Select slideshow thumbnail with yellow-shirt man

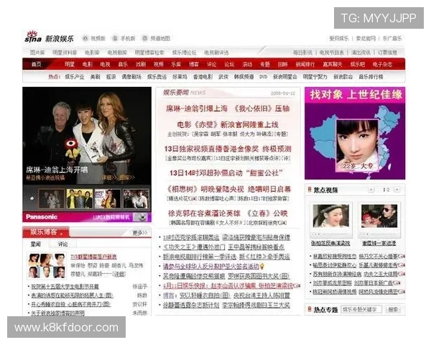coord(80,198)
